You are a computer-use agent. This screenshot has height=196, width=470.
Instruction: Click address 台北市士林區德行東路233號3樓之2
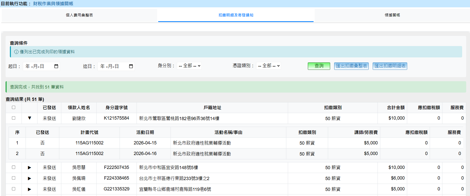[174, 178]
